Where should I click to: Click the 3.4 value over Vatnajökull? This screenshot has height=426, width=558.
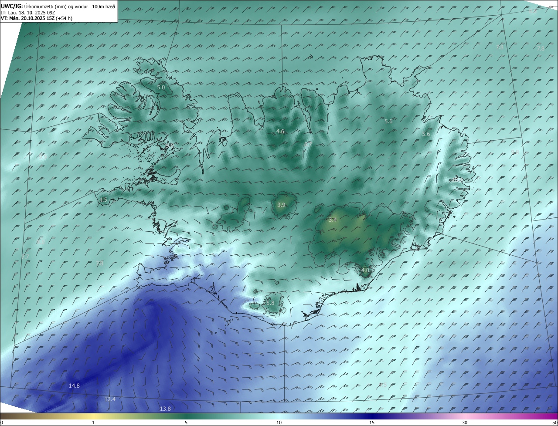pyautogui.click(x=333, y=220)
